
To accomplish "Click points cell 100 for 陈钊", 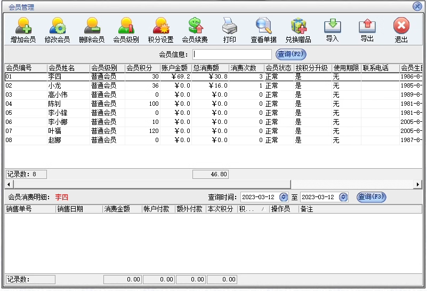I will (x=142, y=104).
